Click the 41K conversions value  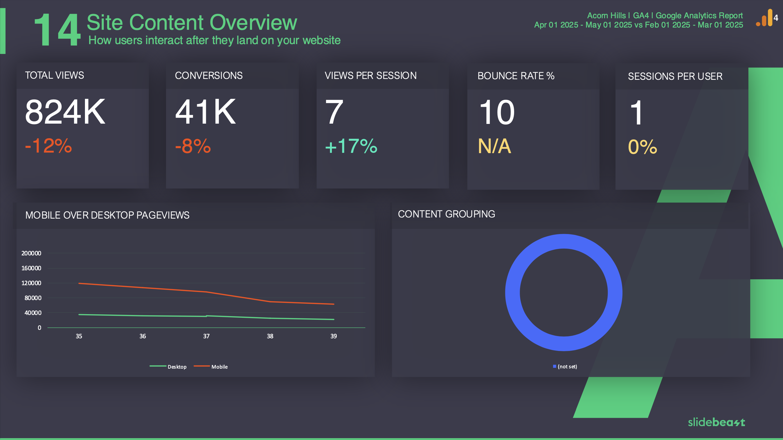point(206,112)
